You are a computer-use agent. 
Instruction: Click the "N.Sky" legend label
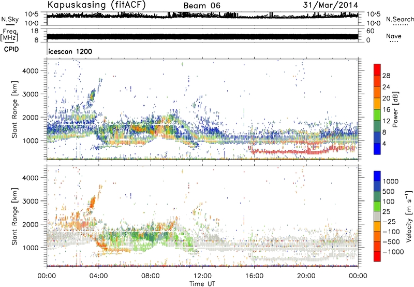(x=10, y=19)
